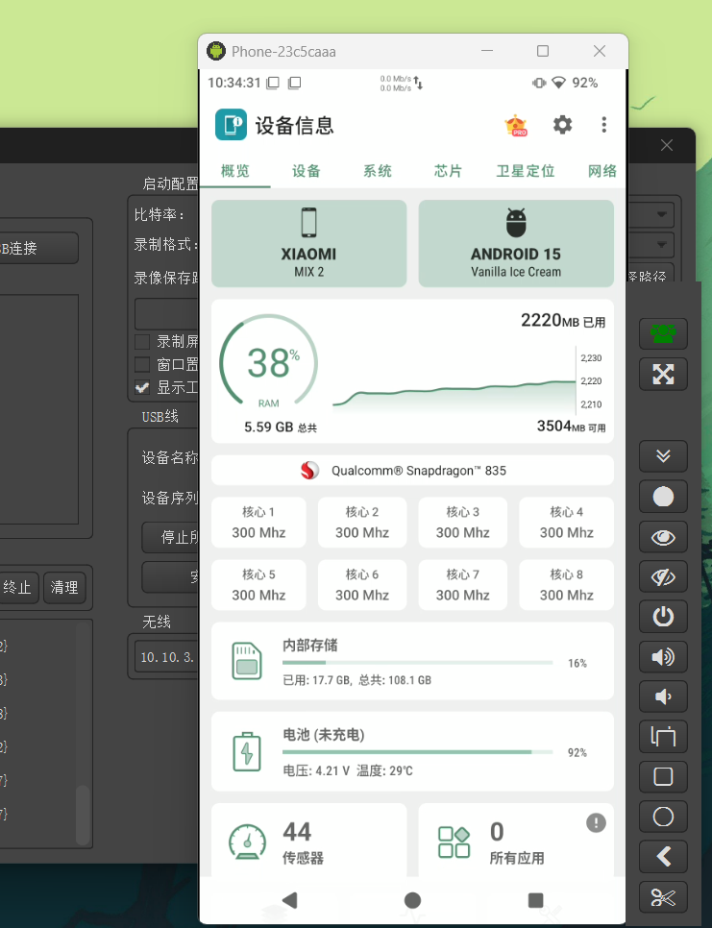This screenshot has width=712, height=928.
Task: Tap the Android home circle in navigation bar
Action: [x=412, y=900]
